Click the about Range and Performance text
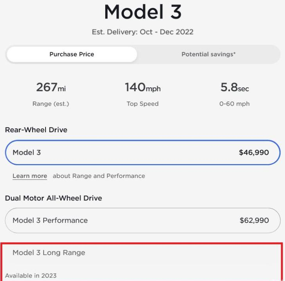 99,176
